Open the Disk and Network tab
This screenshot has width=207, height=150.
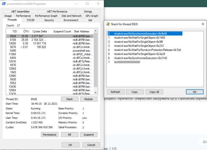click(71, 16)
